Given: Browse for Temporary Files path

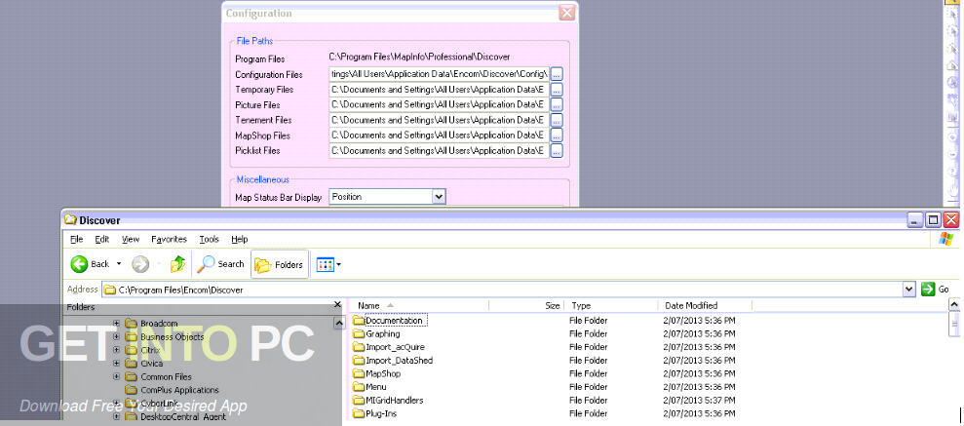Looking at the screenshot, I should tap(557, 90).
